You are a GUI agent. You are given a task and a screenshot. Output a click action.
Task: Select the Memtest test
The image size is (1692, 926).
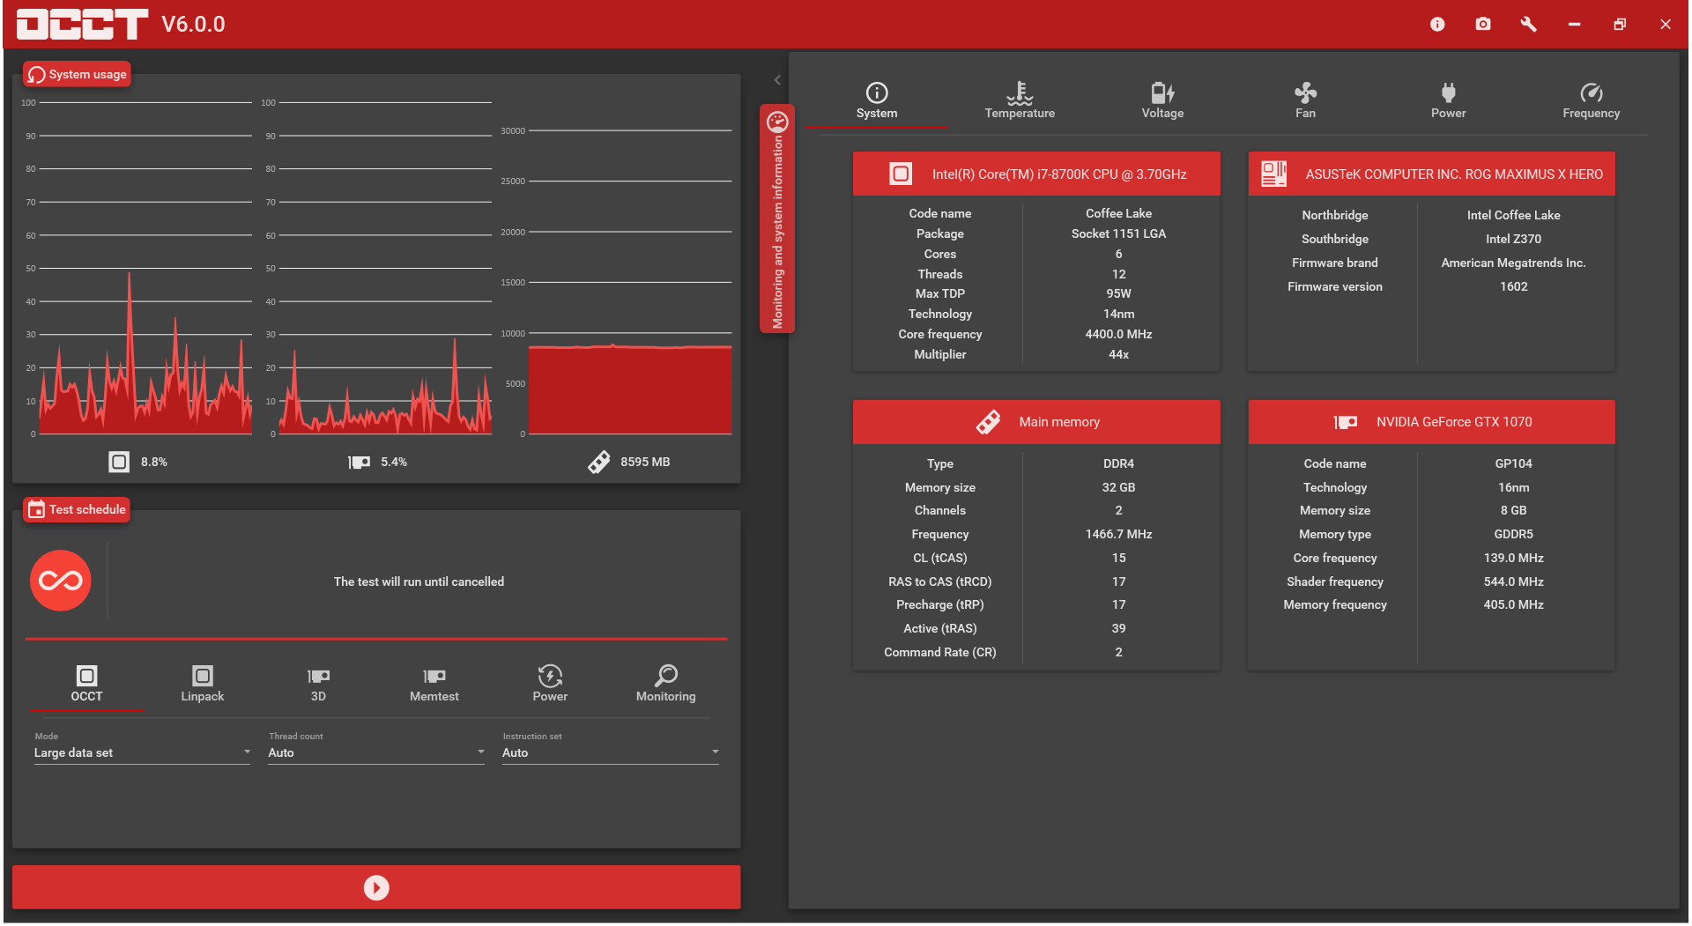click(434, 684)
